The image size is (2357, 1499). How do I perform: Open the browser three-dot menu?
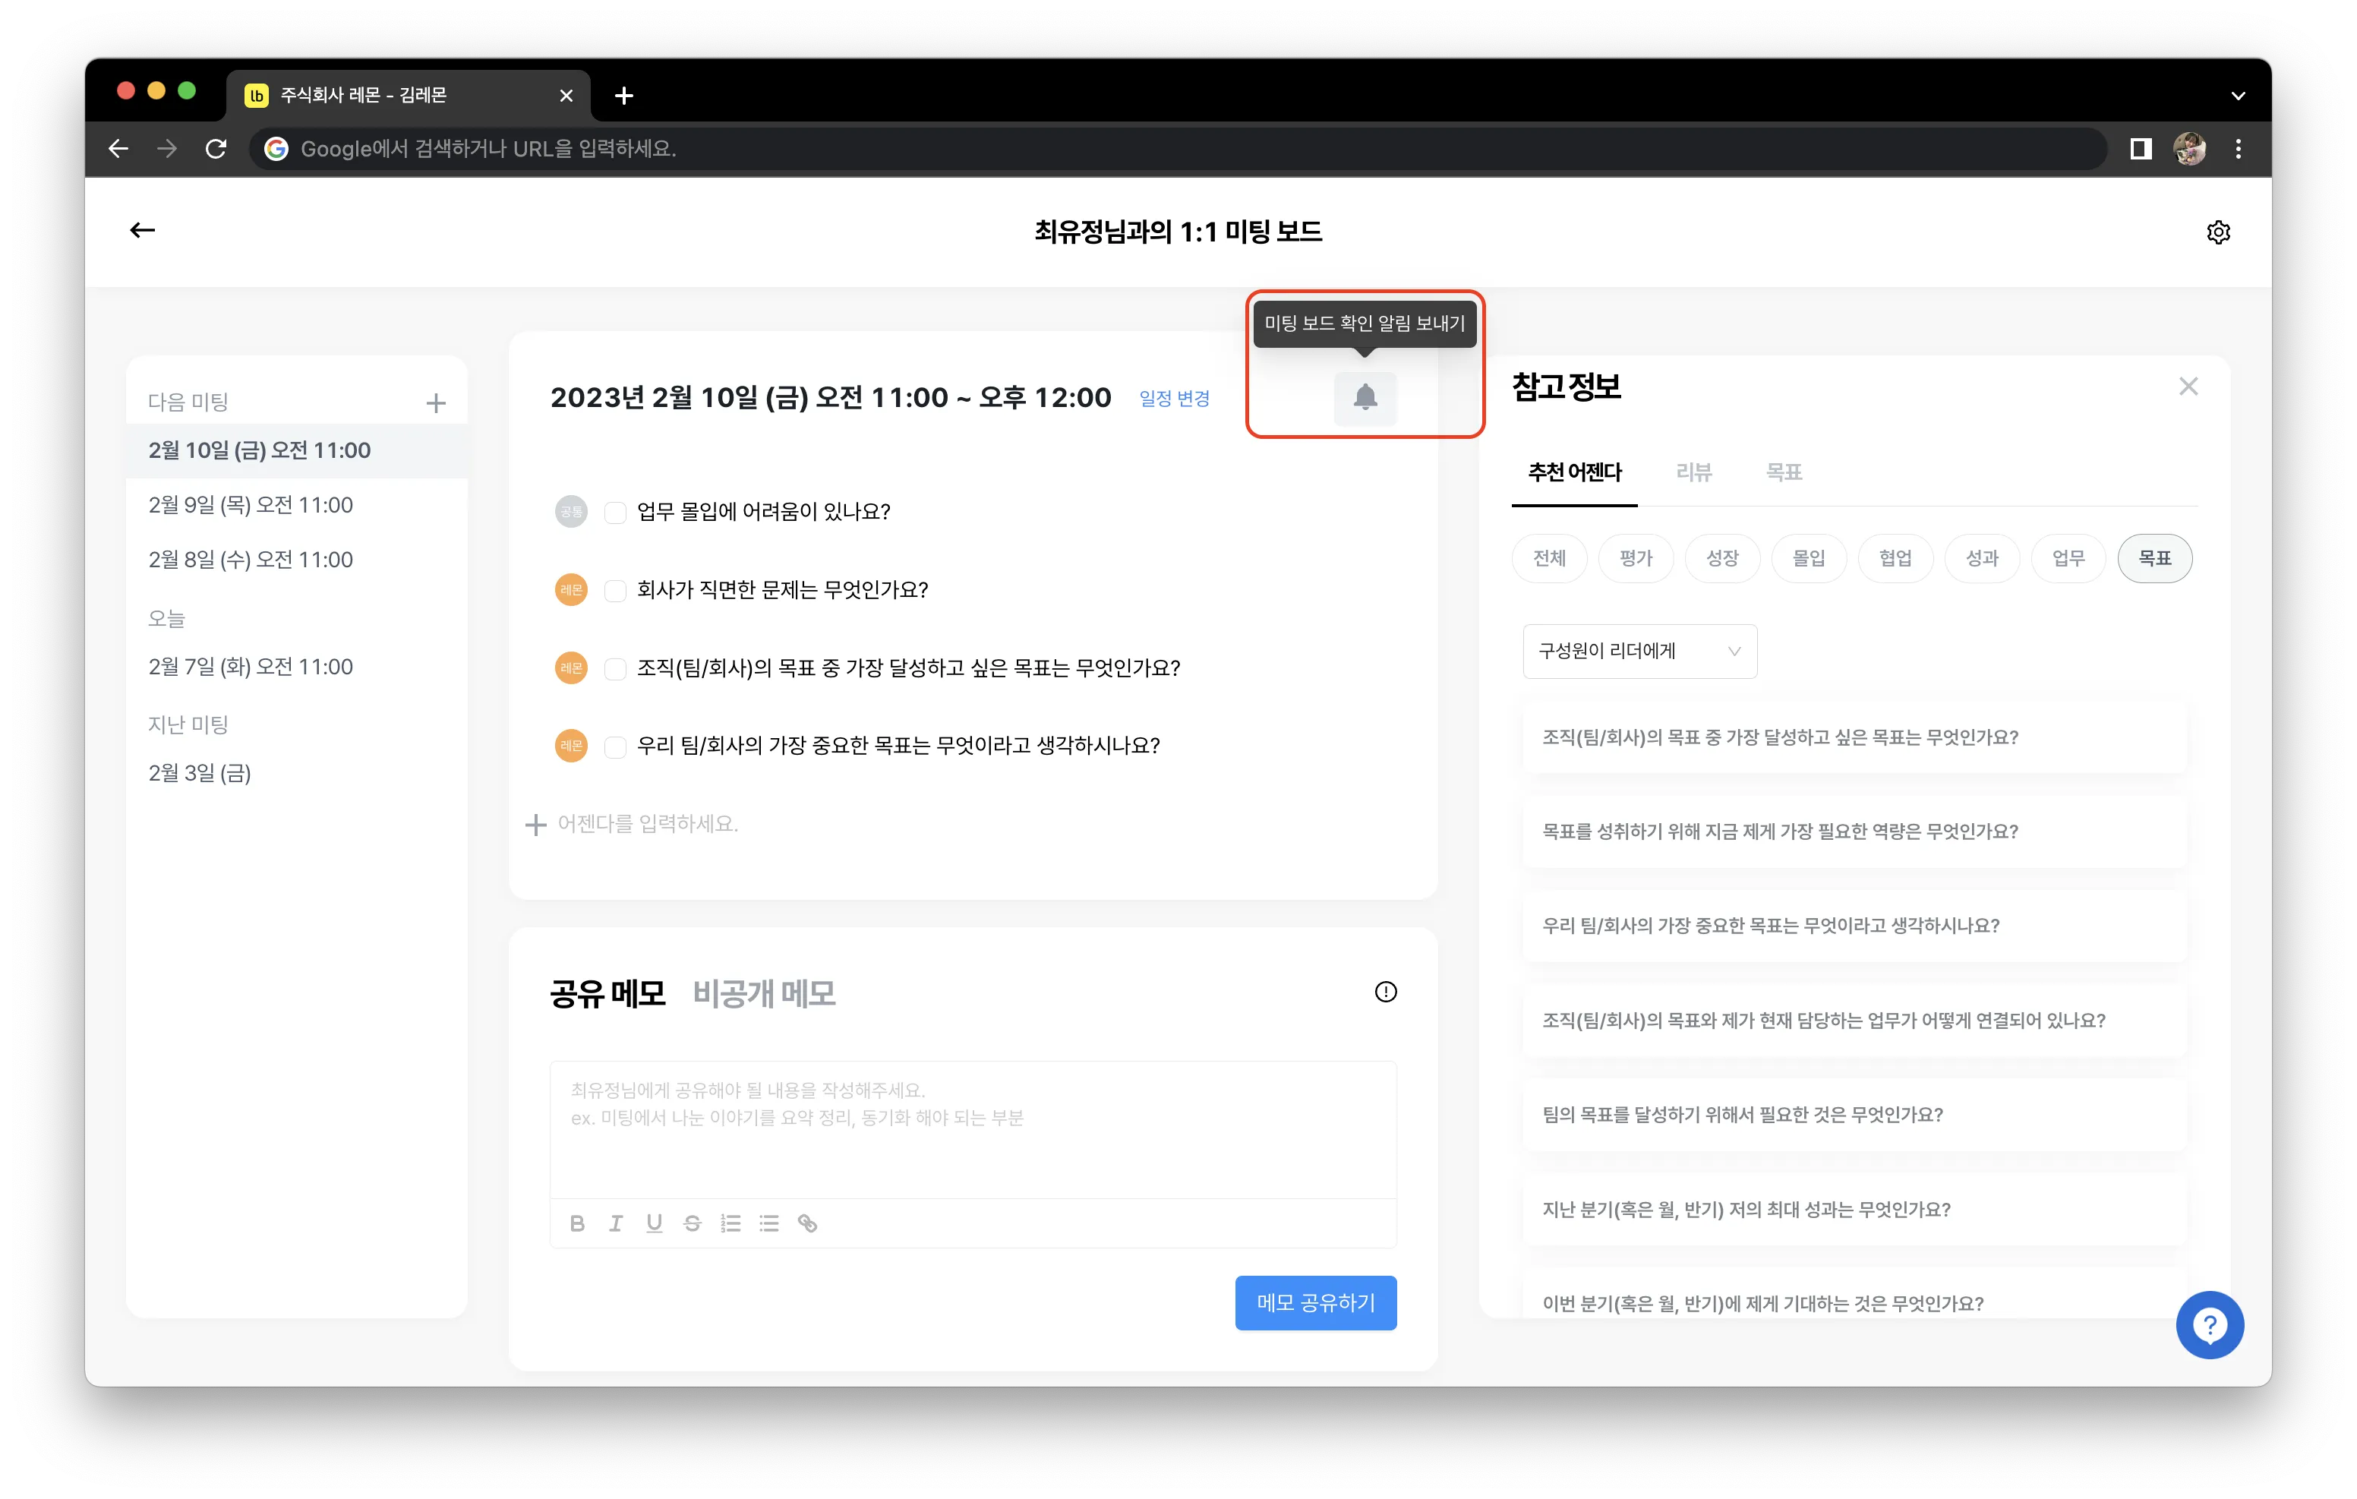point(2238,149)
